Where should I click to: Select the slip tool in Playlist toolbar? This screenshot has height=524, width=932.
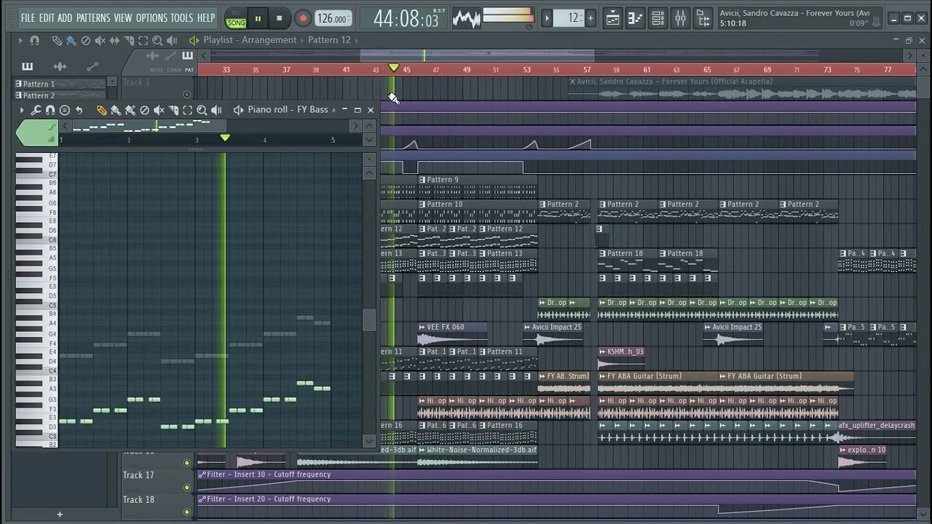[x=114, y=41]
